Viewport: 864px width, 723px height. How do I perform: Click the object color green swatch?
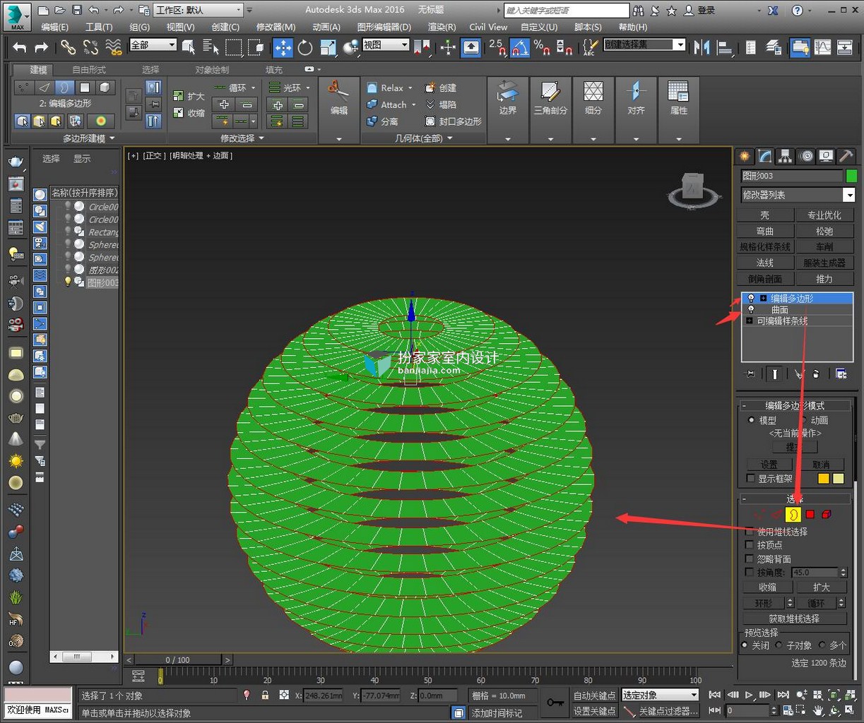[851, 176]
